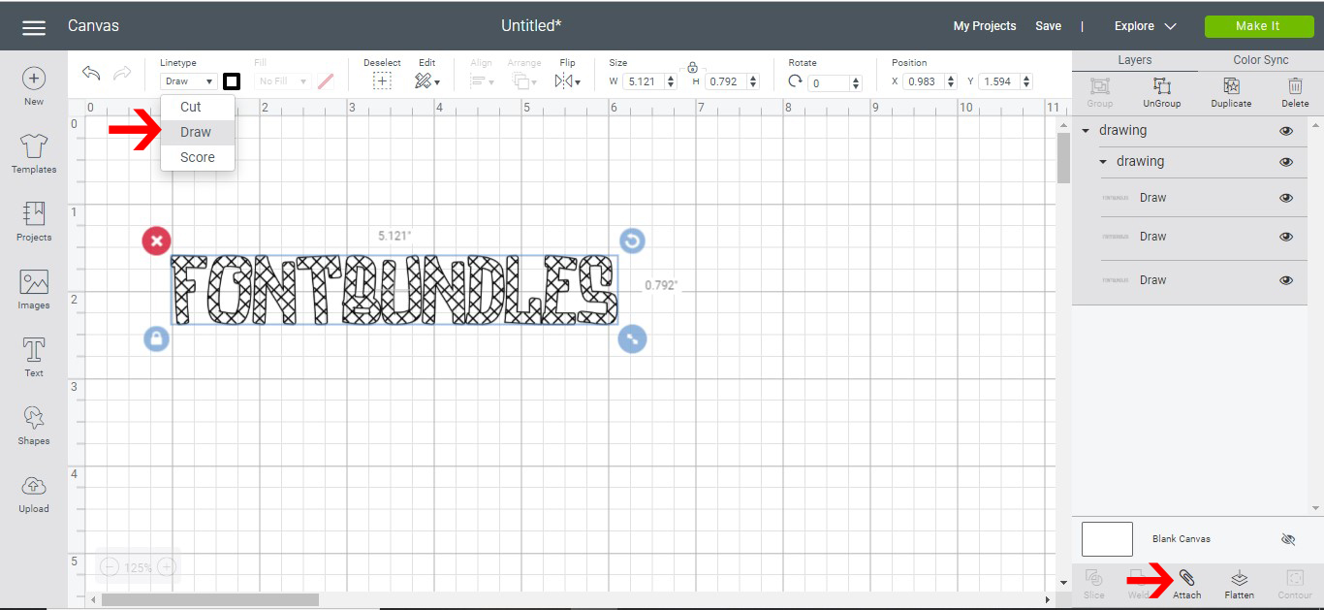
Task: Click the Untitled* project title
Action: coord(531,26)
